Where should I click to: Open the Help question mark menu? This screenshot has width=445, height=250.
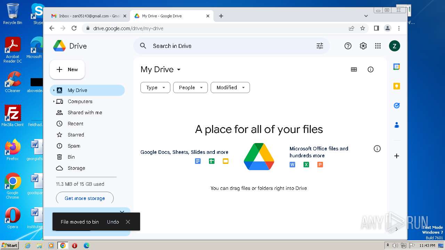tap(348, 46)
